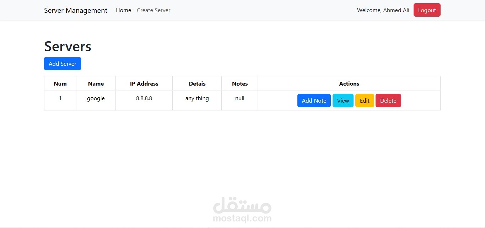Click the Add Server button
This screenshot has height=228, width=485.
(63, 64)
